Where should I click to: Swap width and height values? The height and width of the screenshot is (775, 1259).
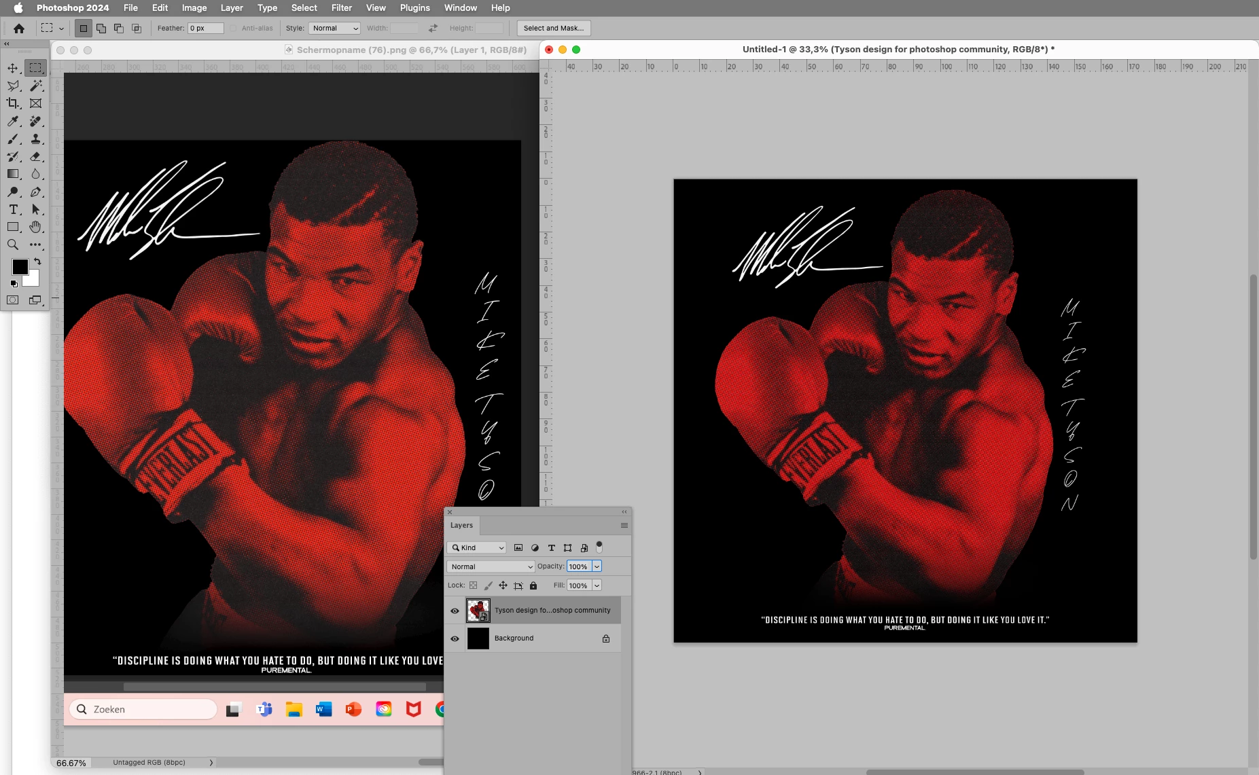coord(433,28)
